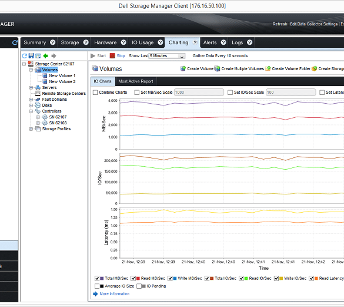Click the Storage Profiles icon

[38, 128]
